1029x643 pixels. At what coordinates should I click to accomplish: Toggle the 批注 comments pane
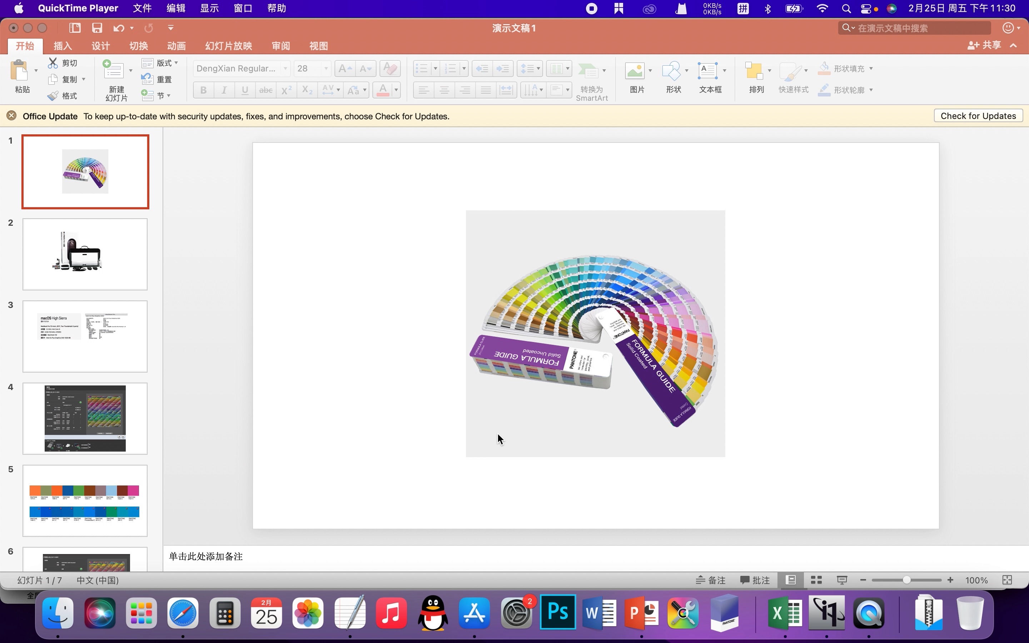click(x=755, y=580)
